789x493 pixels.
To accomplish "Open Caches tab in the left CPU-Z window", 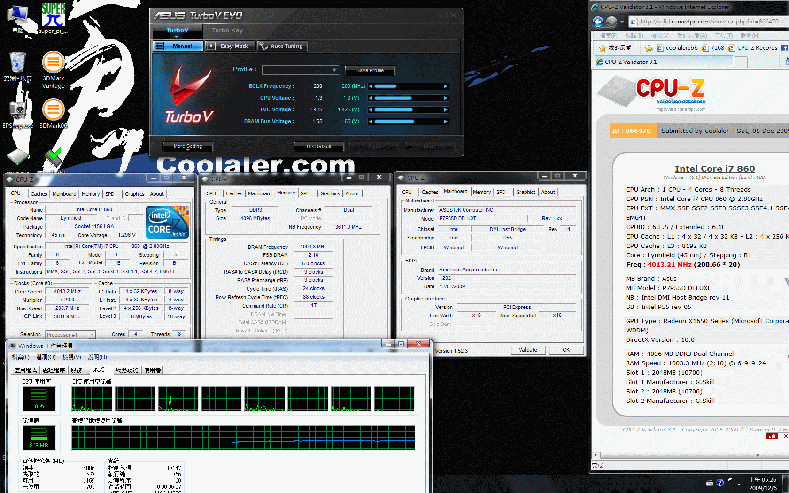I will (39, 194).
